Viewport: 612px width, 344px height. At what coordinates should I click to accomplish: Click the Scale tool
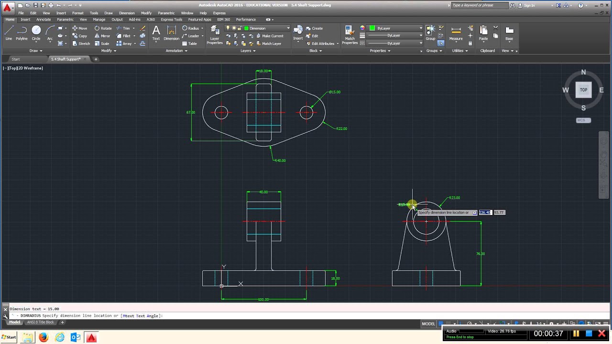(102, 43)
